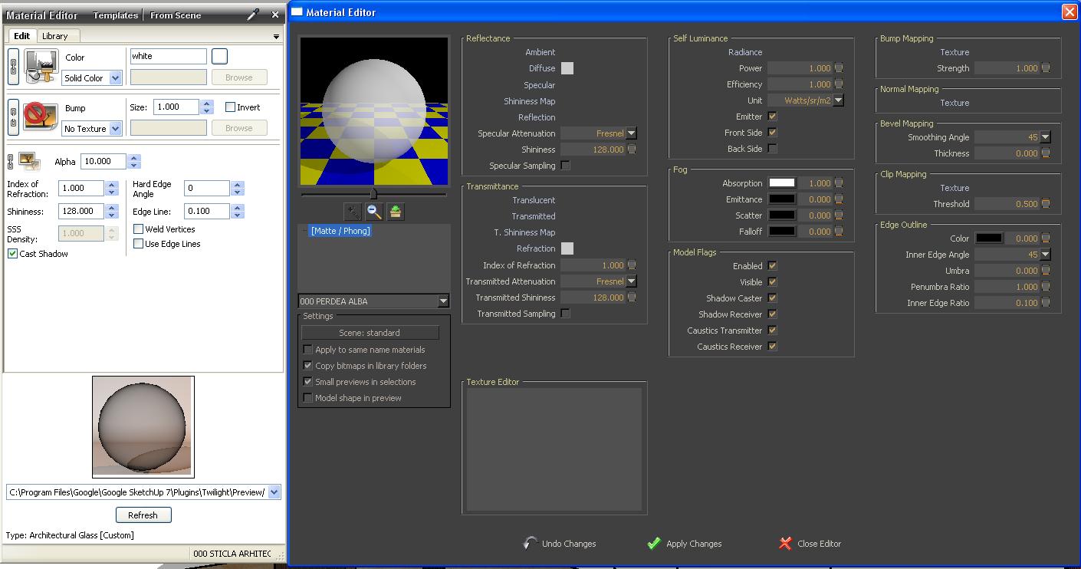The image size is (1081, 569).
Task: Click the zoom-in preview icon under the sphere
Action: pos(353,212)
